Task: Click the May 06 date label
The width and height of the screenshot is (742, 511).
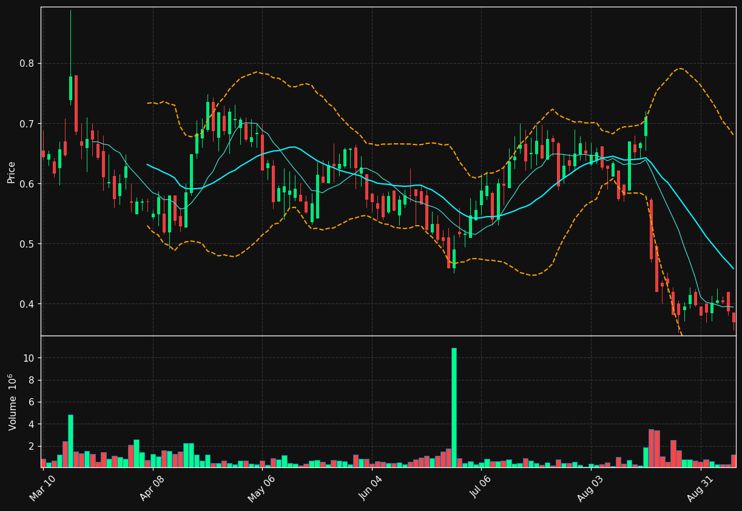Action: pyautogui.click(x=262, y=488)
